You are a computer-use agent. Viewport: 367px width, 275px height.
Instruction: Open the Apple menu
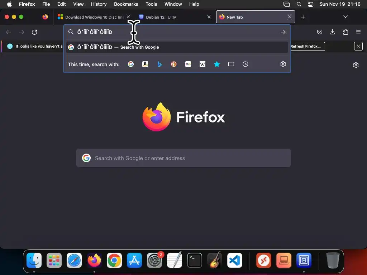coord(9,4)
